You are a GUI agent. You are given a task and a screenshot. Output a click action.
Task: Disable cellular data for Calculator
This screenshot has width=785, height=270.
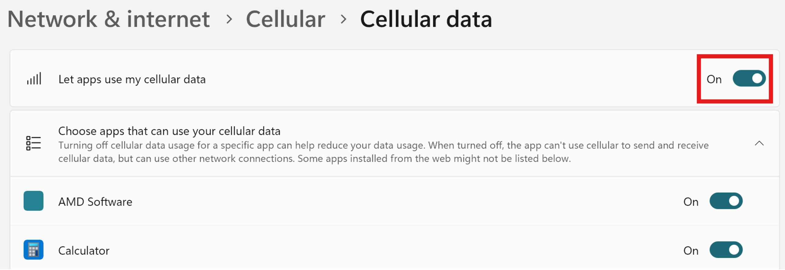click(x=726, y=250)
